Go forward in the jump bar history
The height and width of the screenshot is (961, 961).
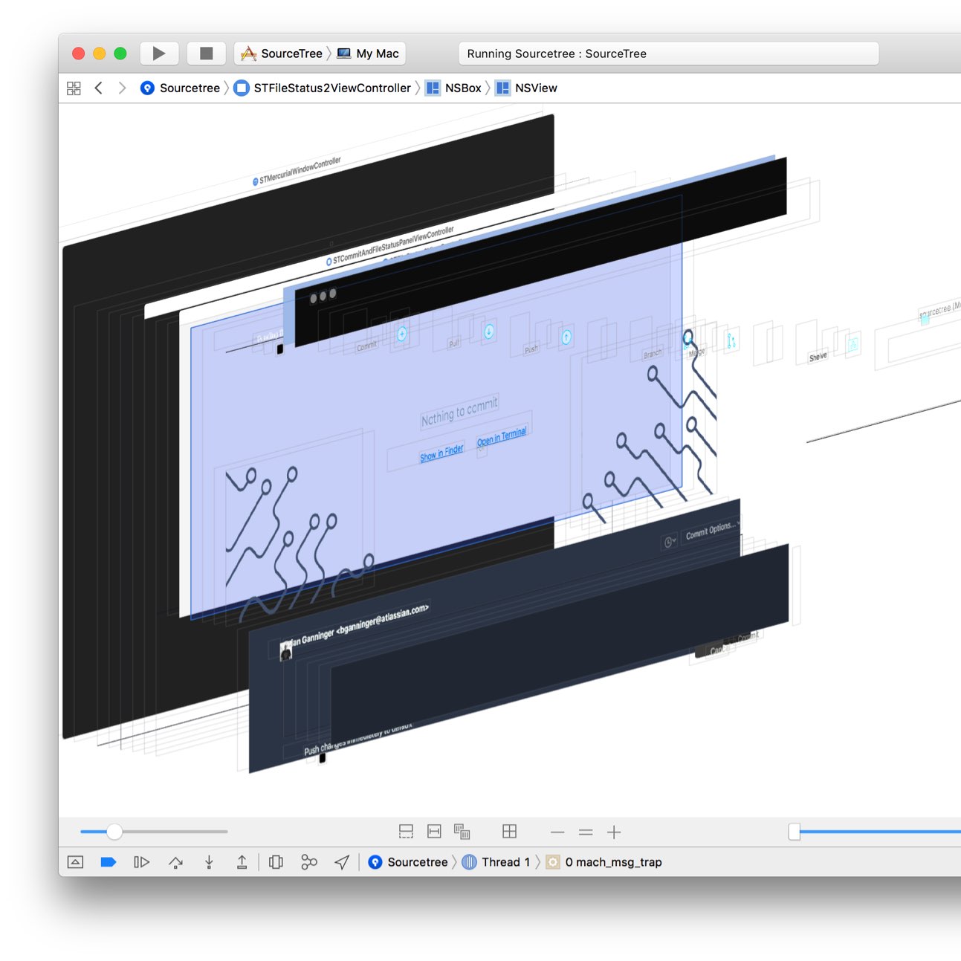point(122,88)
